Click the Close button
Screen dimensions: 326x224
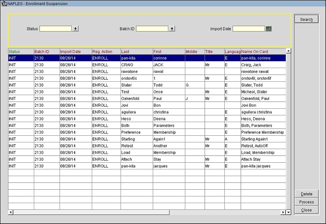click(306, 210)
